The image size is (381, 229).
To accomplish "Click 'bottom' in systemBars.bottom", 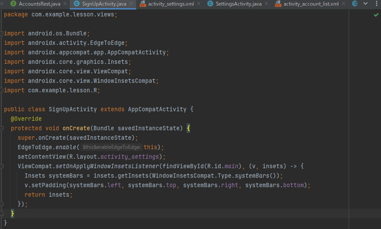I will [293, 185].
